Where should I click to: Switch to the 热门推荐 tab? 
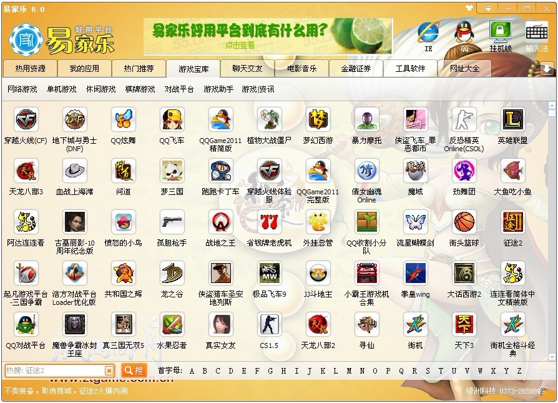139,68
